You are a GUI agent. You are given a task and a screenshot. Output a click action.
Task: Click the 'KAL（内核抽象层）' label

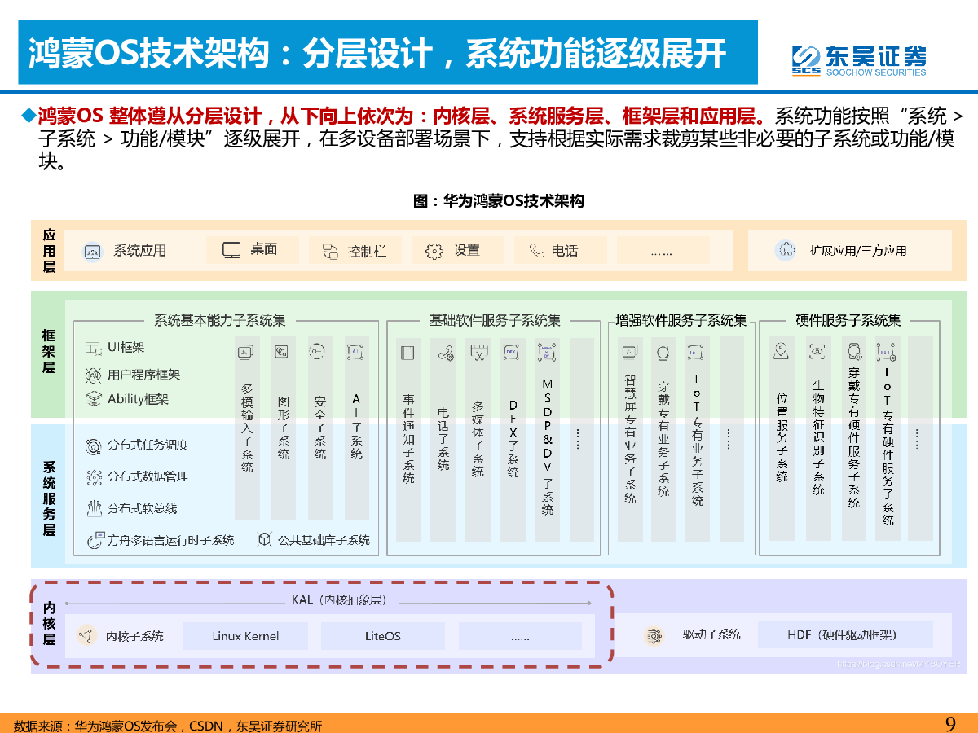(x=338, y=600)
